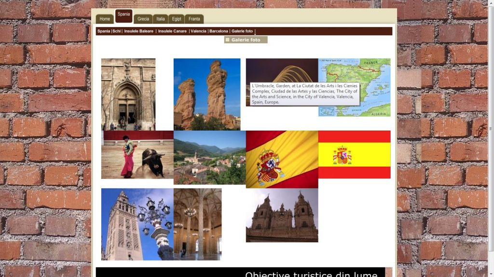
Task: Select the Italia tab
Action: pyautogui.click(x=161, y=19)
